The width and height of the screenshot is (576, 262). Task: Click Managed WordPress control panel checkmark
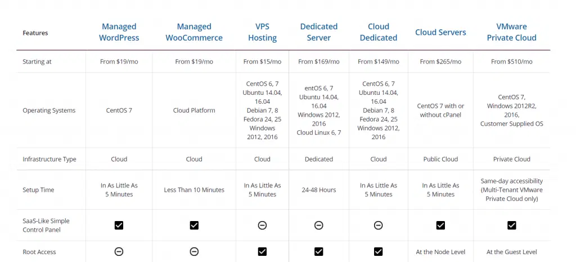[x=119, y=225]
